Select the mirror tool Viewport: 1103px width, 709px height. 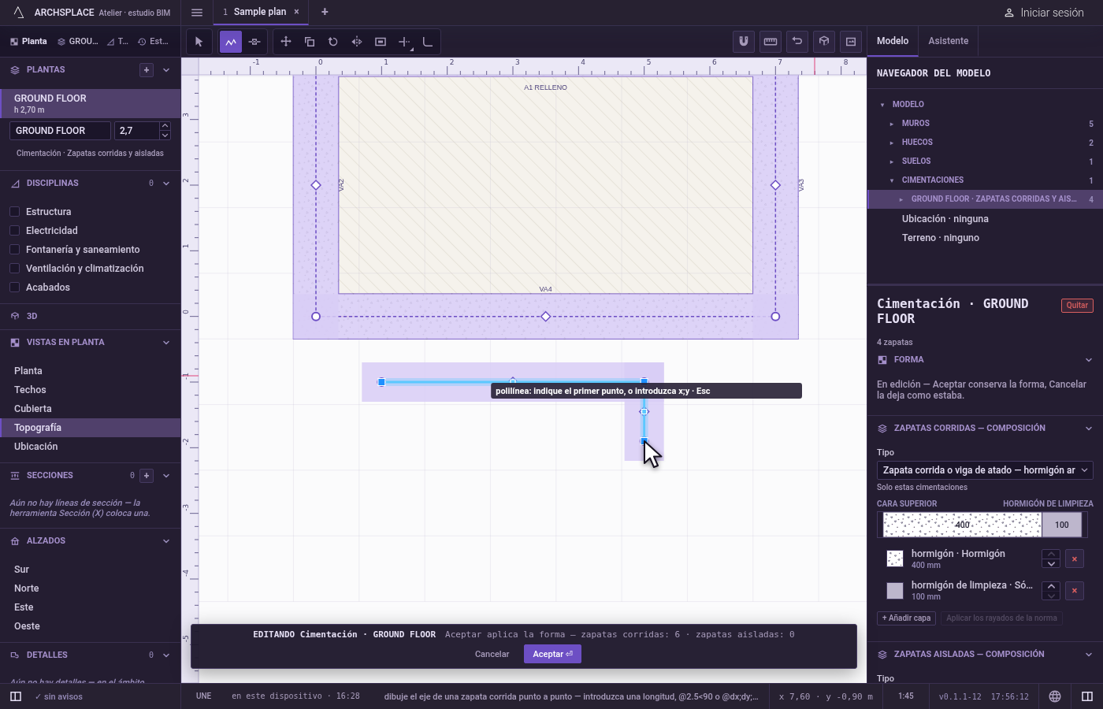357,42
